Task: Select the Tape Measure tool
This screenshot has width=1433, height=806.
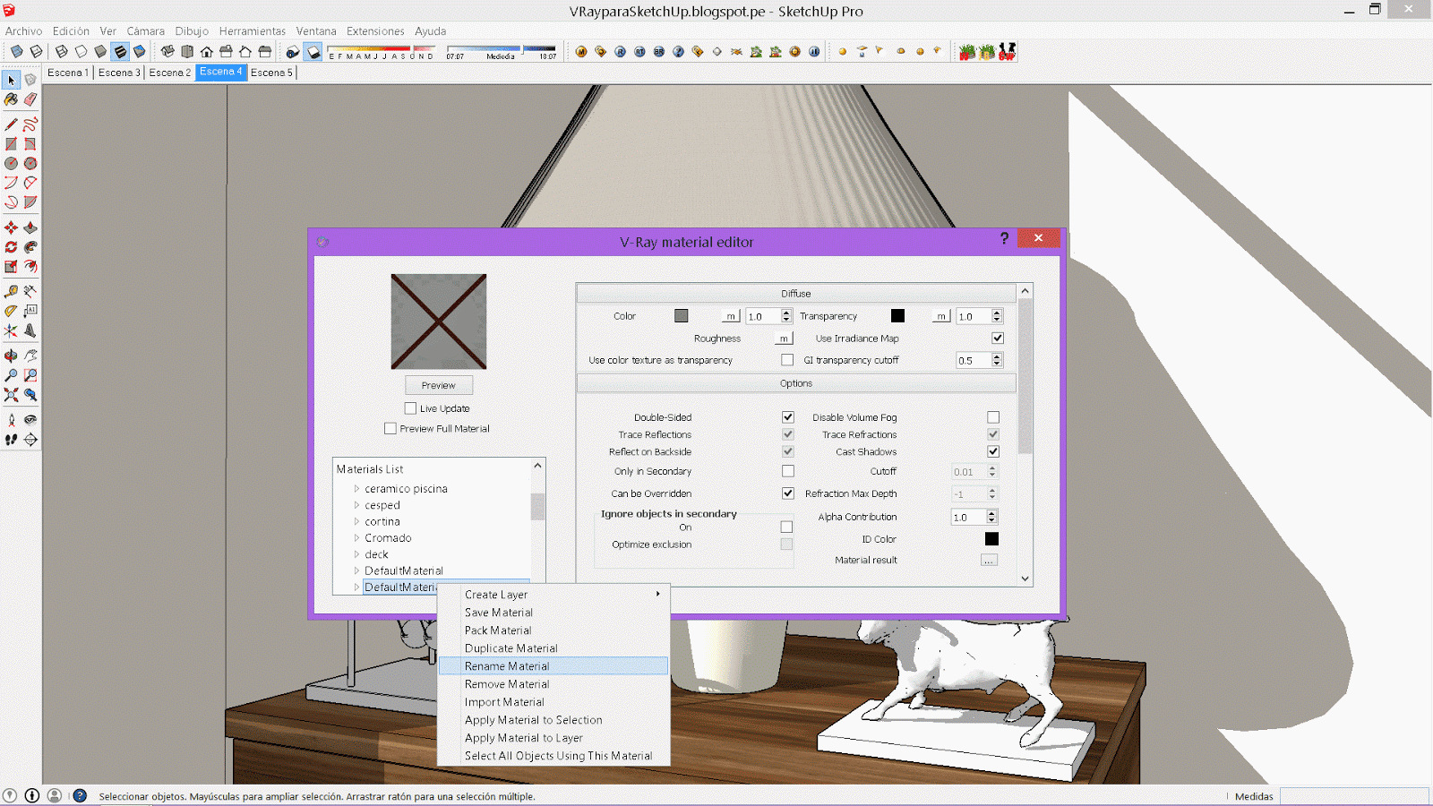Action: pyautogui.click(x=12, y=291)
